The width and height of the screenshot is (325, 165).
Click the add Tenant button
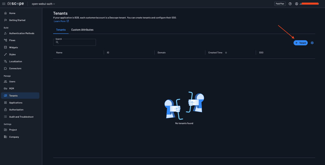coord(300,43)
